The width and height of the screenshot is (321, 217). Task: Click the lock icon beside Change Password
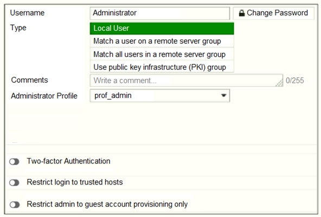click(x=242, y=13)
